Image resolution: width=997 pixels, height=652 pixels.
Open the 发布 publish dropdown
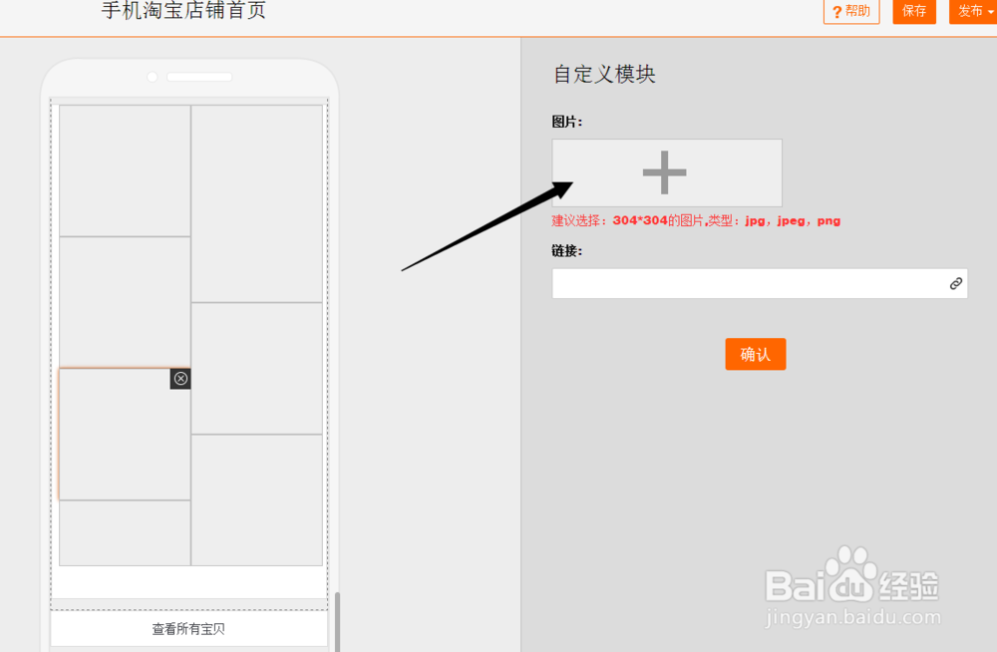pyautogui.click(x=973, y=11)
